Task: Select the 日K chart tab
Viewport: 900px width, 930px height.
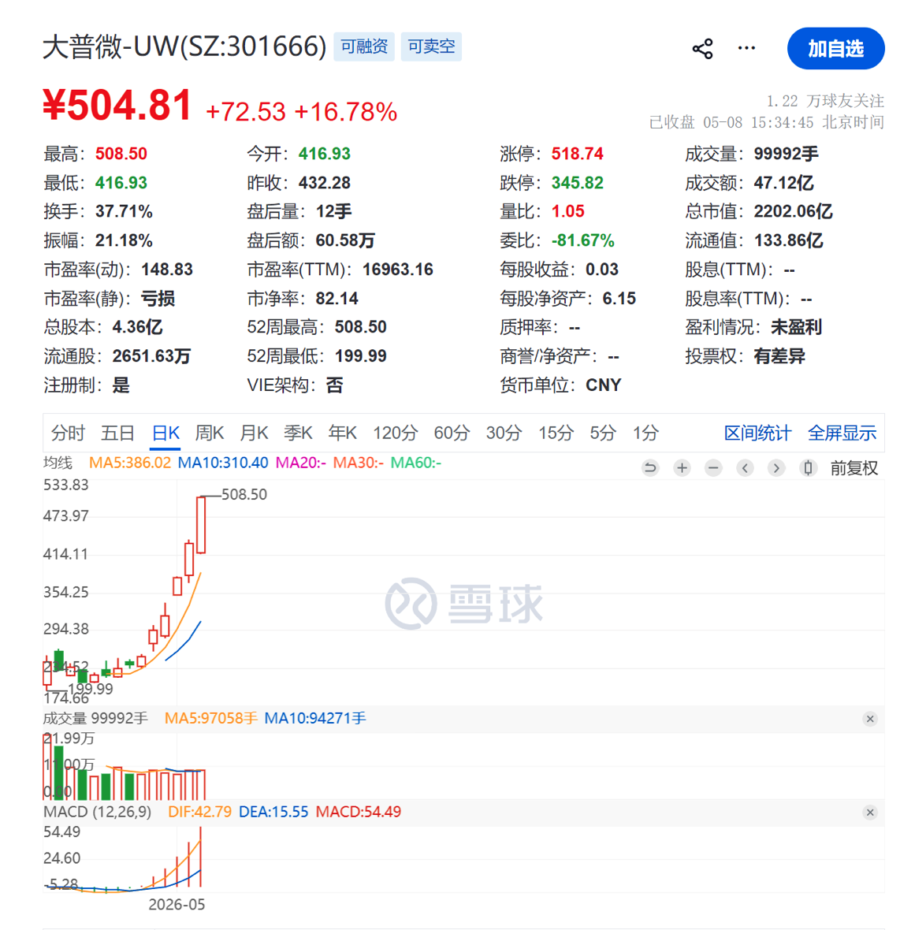Action: click(x=165, y=433)
